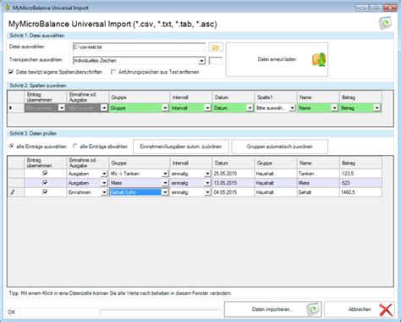Click 'Daten importieren...' button
Viewport: 401px width, 322px height.
[272, 309]
